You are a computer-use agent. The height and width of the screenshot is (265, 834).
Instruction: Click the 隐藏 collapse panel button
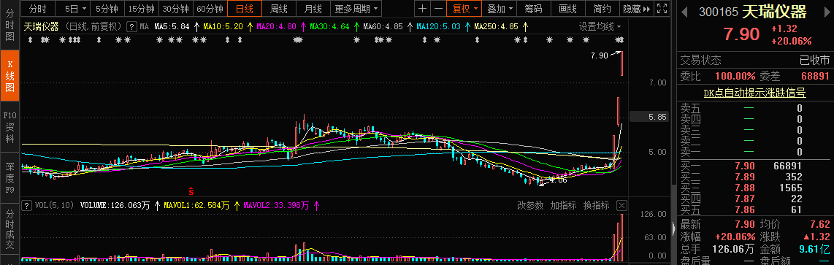pos(636,9)
